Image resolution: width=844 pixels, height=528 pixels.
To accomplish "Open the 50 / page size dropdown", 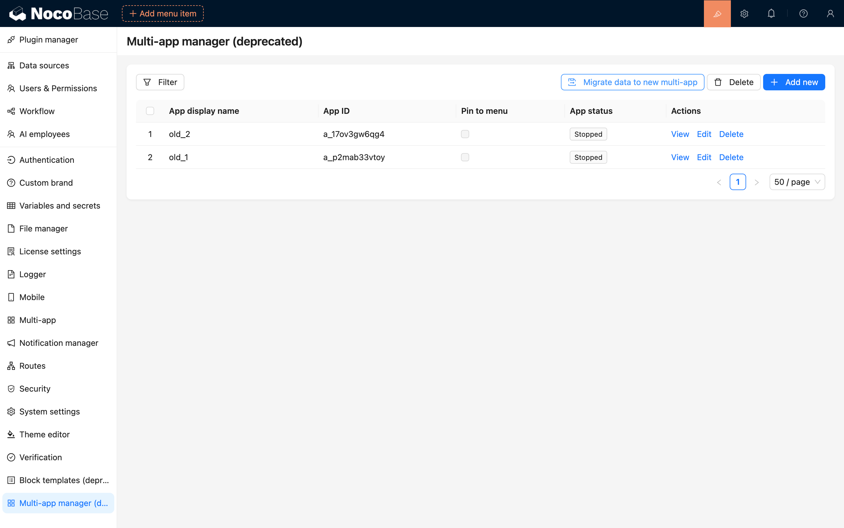I will [x=797, y=182].
